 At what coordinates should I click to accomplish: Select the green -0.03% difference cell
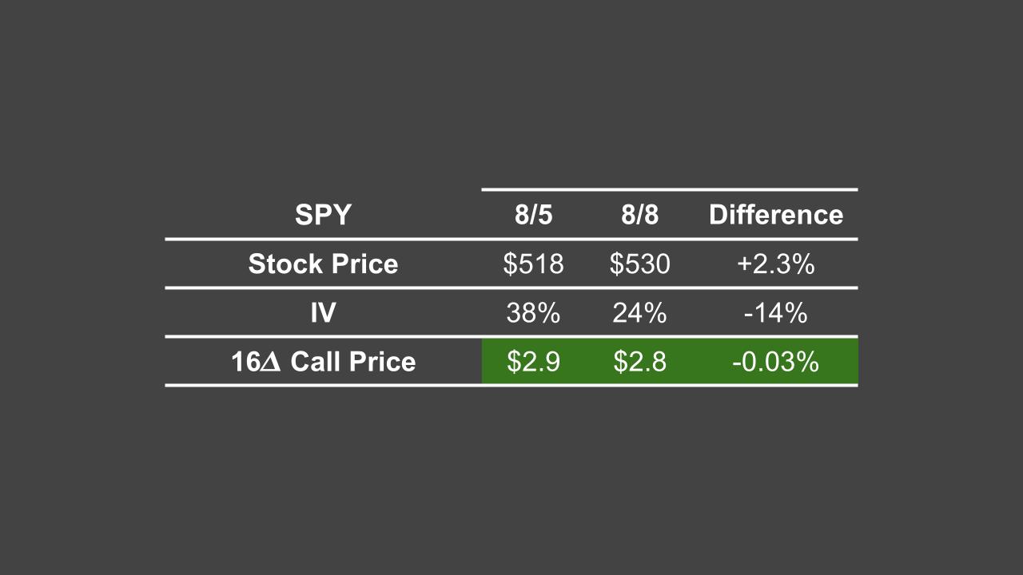[x=775, y=362]
